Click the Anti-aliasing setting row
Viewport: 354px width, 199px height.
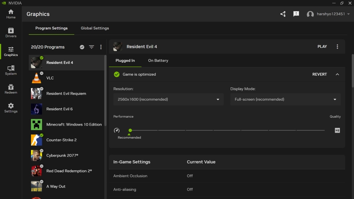click(x=227, y=190)
